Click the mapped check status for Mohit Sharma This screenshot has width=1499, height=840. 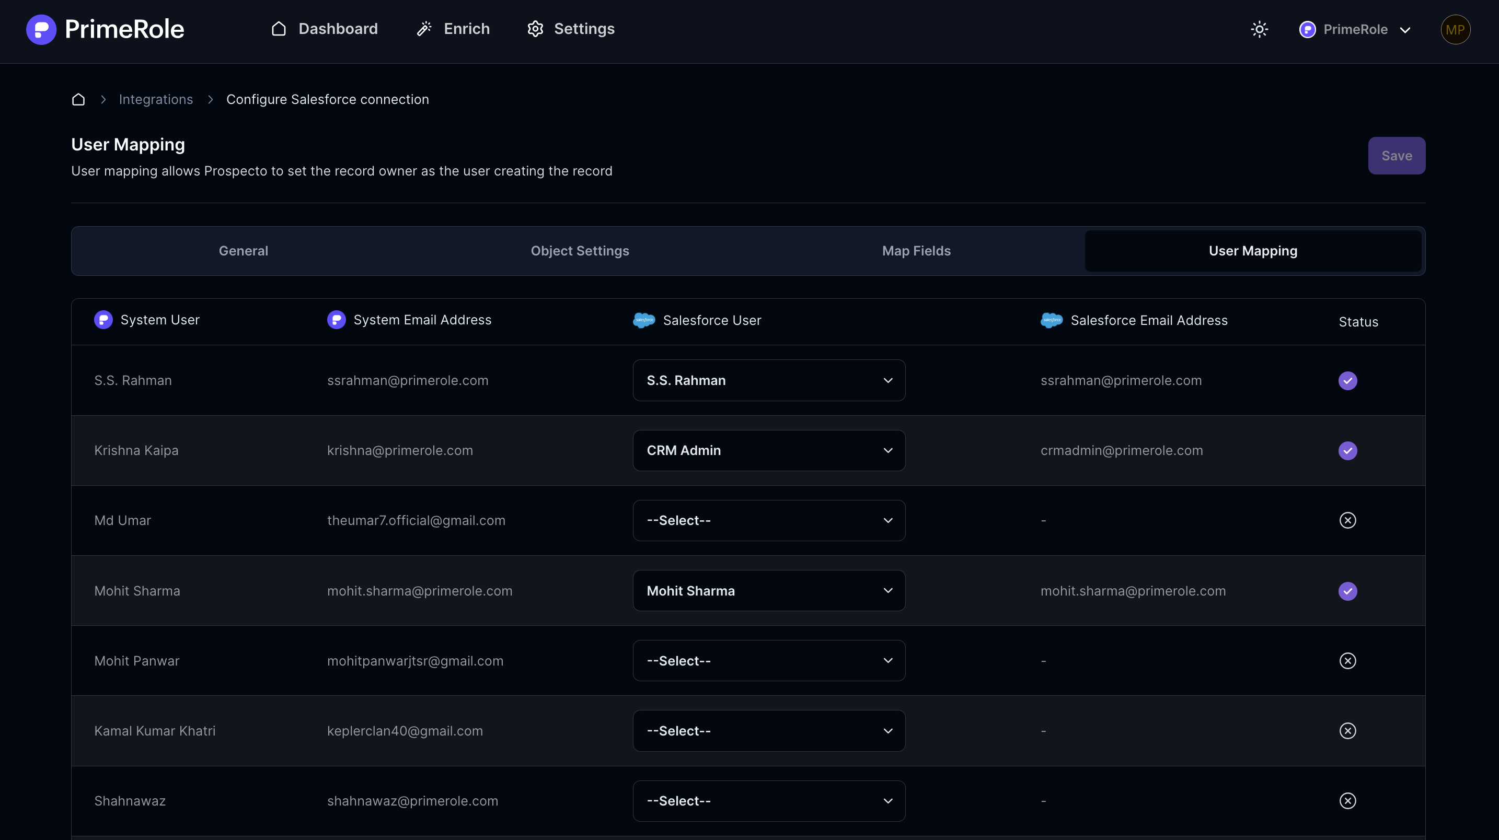click(x=1348, y=591)
